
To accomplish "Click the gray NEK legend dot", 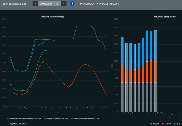I will pyautogui.click(x=174, y=124).
